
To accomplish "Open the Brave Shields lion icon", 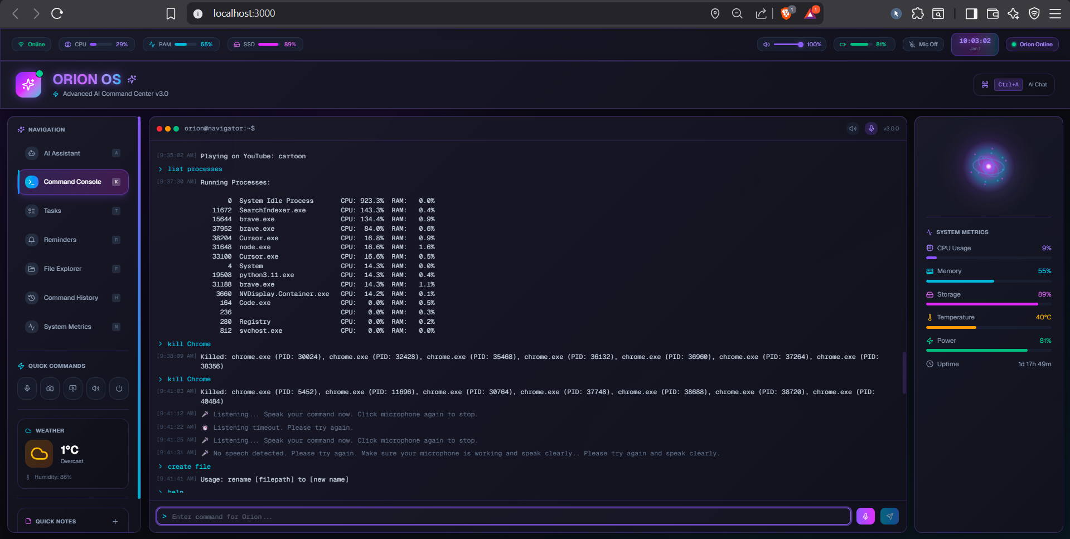I will tap(787, 13).
